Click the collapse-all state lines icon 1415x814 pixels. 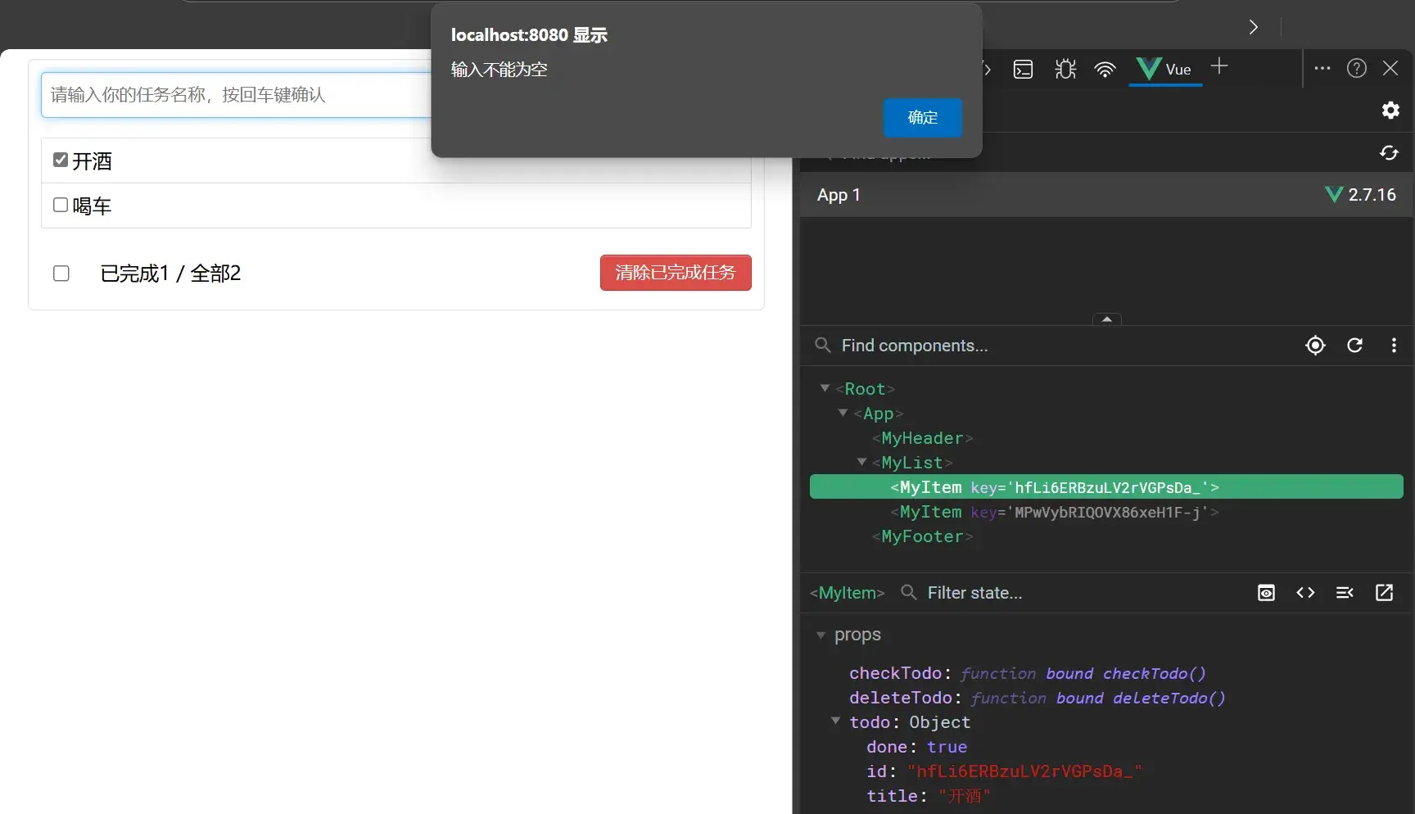point(1345,593)
